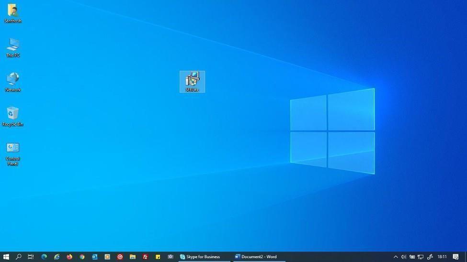The image size is (467, 262).
Task: Click the taskbar Search magnifier icon
Action: coord(19,257)
